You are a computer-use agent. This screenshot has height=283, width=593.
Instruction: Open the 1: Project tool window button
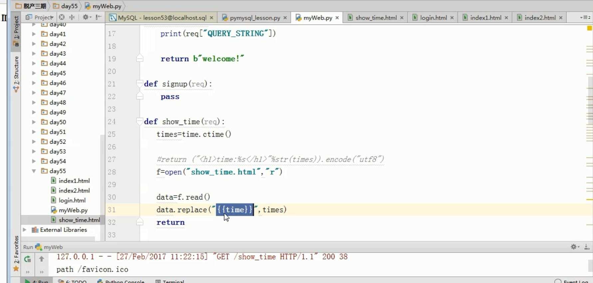16,31
